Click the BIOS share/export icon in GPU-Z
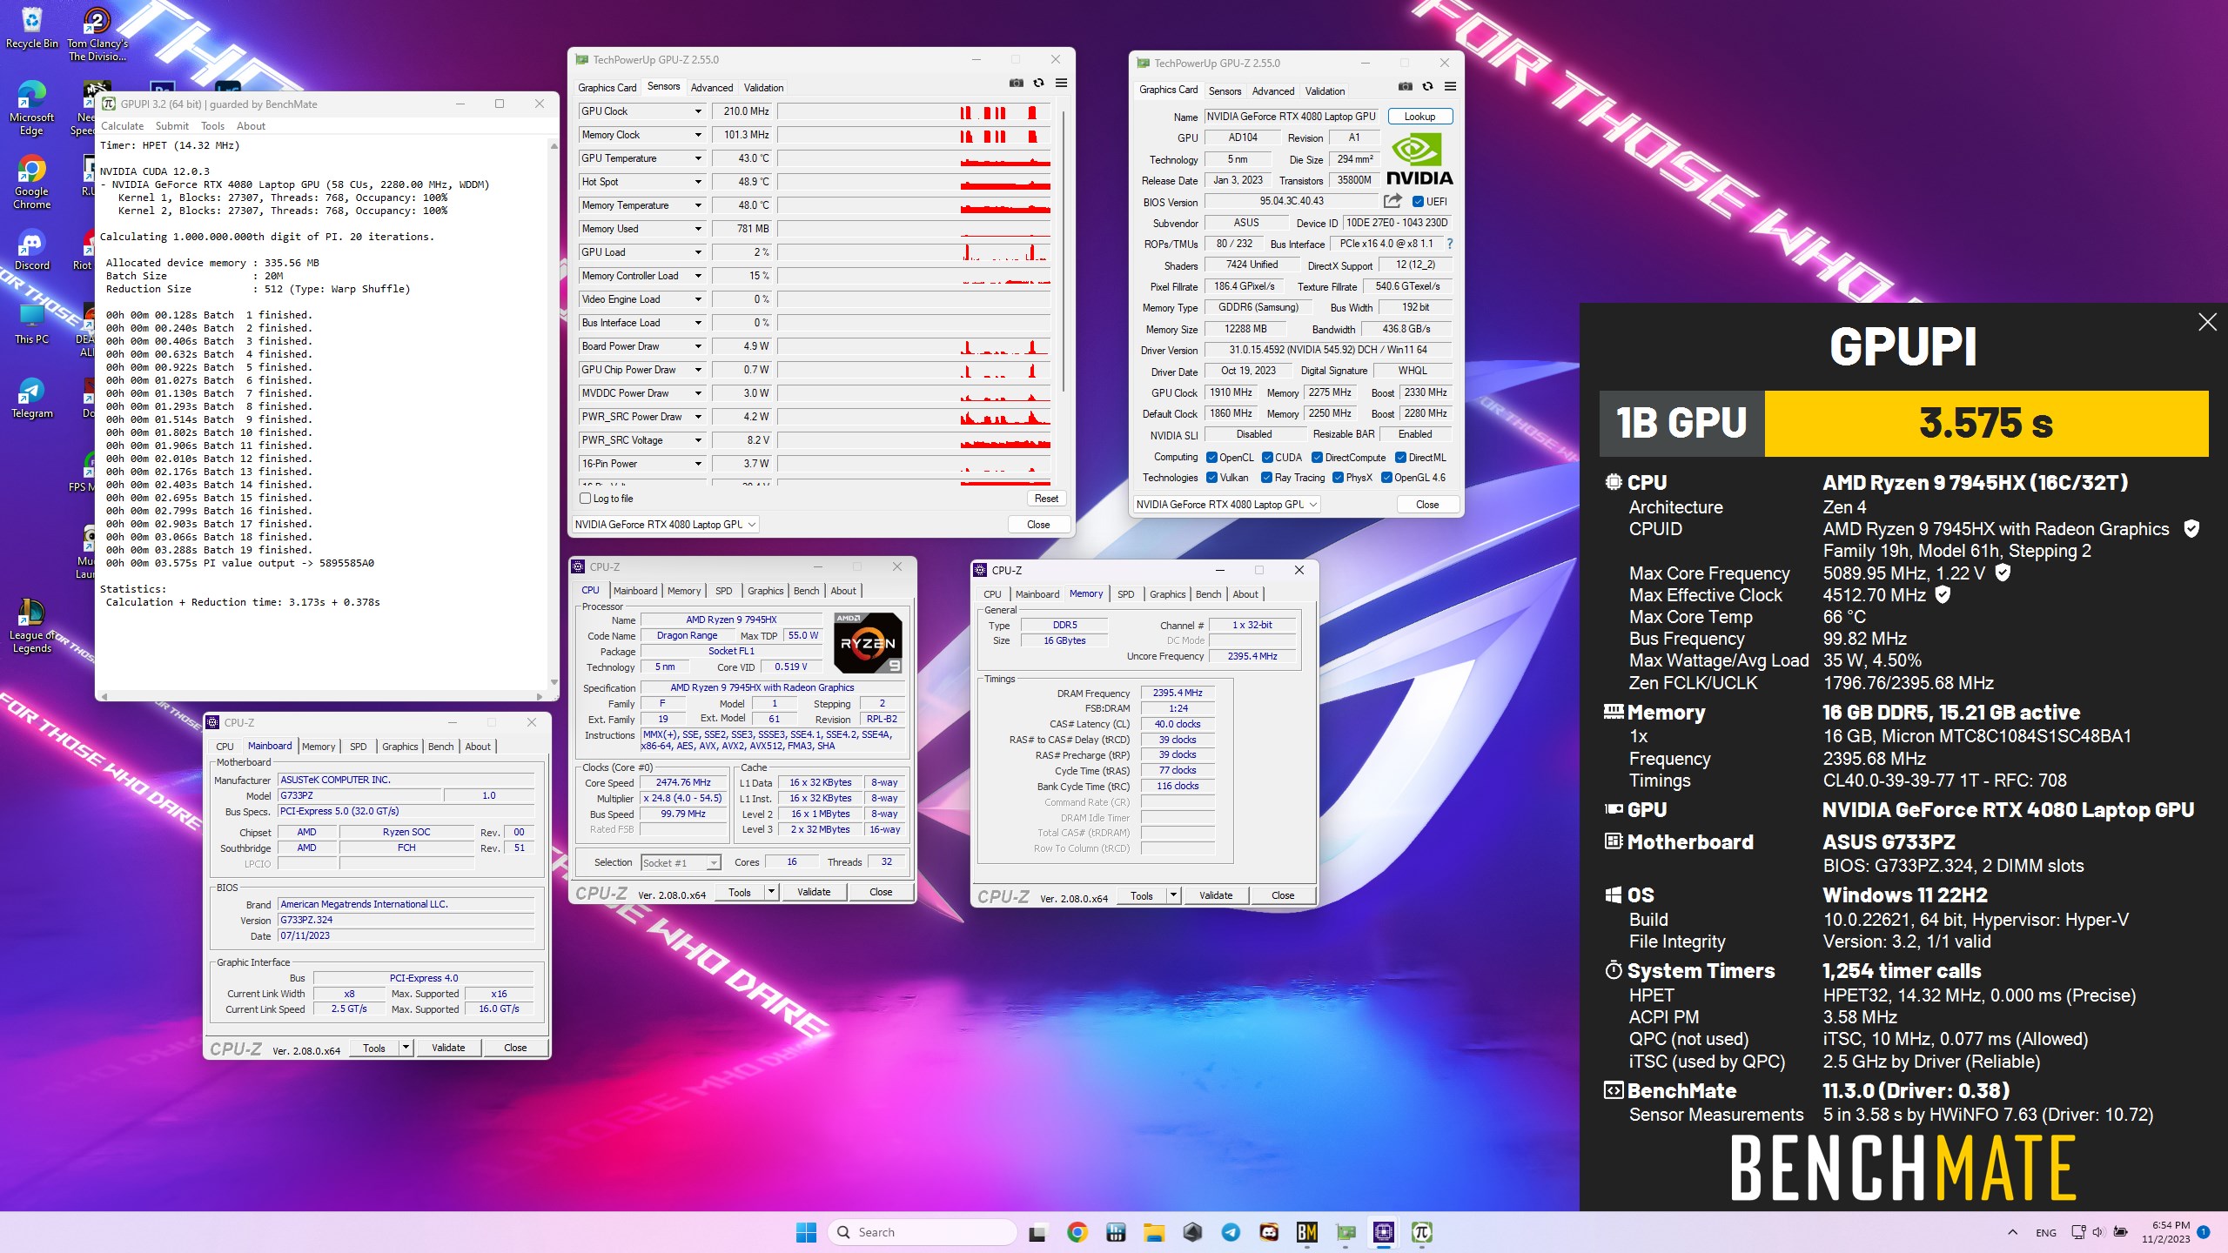The width and height of the screenshot is (2228, 1253). (x=1392, y=201)
